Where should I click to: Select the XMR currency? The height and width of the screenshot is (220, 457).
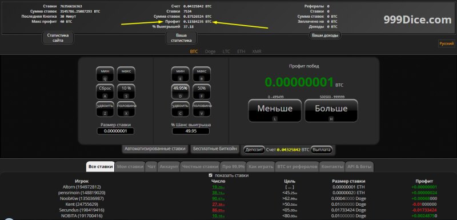point(256,51)
